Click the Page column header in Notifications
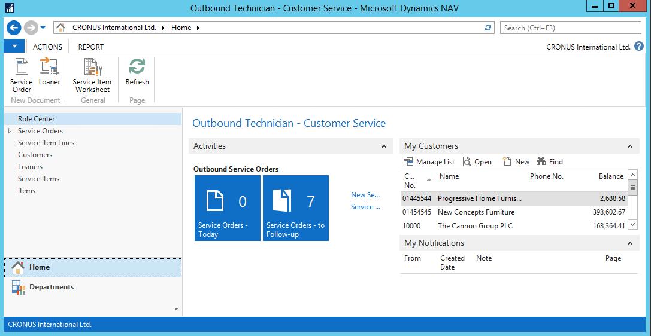This screenshot has width=651, height=336. click(x=613, y=258)
